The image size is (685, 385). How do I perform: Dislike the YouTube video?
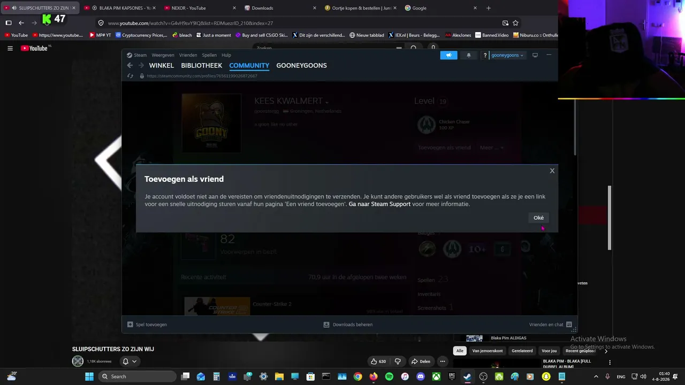click(398, 361)
